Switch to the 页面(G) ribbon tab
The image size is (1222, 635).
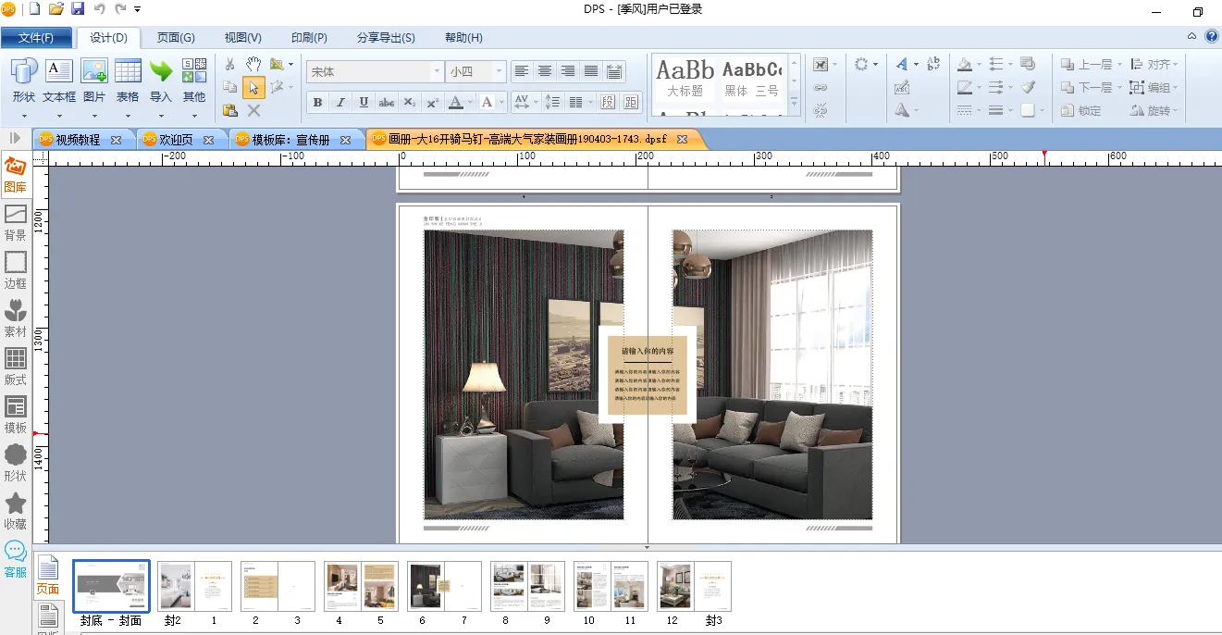pos(176,38)
